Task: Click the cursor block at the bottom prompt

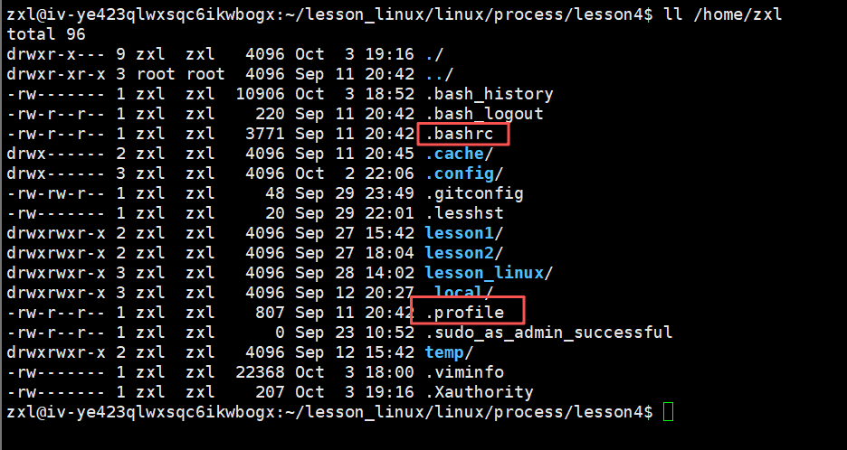Action: [668, 412]
